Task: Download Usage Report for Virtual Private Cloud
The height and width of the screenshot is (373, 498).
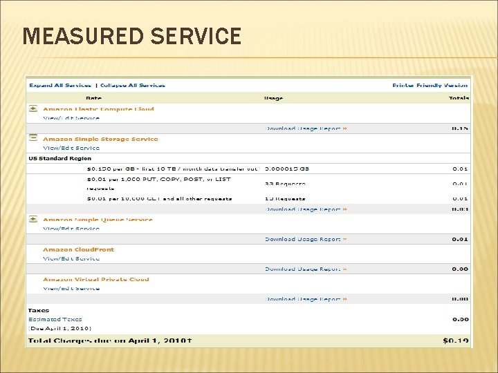Action: tap(306, 299)
